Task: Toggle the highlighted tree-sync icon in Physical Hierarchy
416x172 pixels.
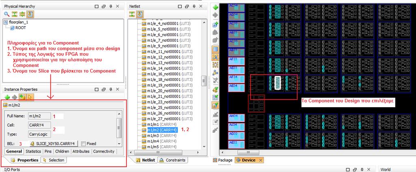Action: pyautogui.click(x=30, y=14)
